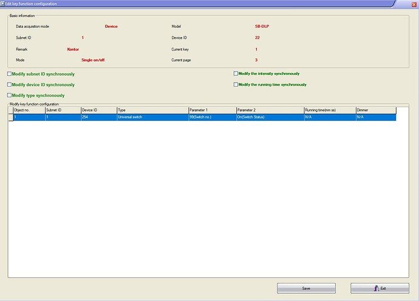This screenshot has height=301, width=419.
Task: Click the red Device acquisition mode value
Action: click(111, 27)
